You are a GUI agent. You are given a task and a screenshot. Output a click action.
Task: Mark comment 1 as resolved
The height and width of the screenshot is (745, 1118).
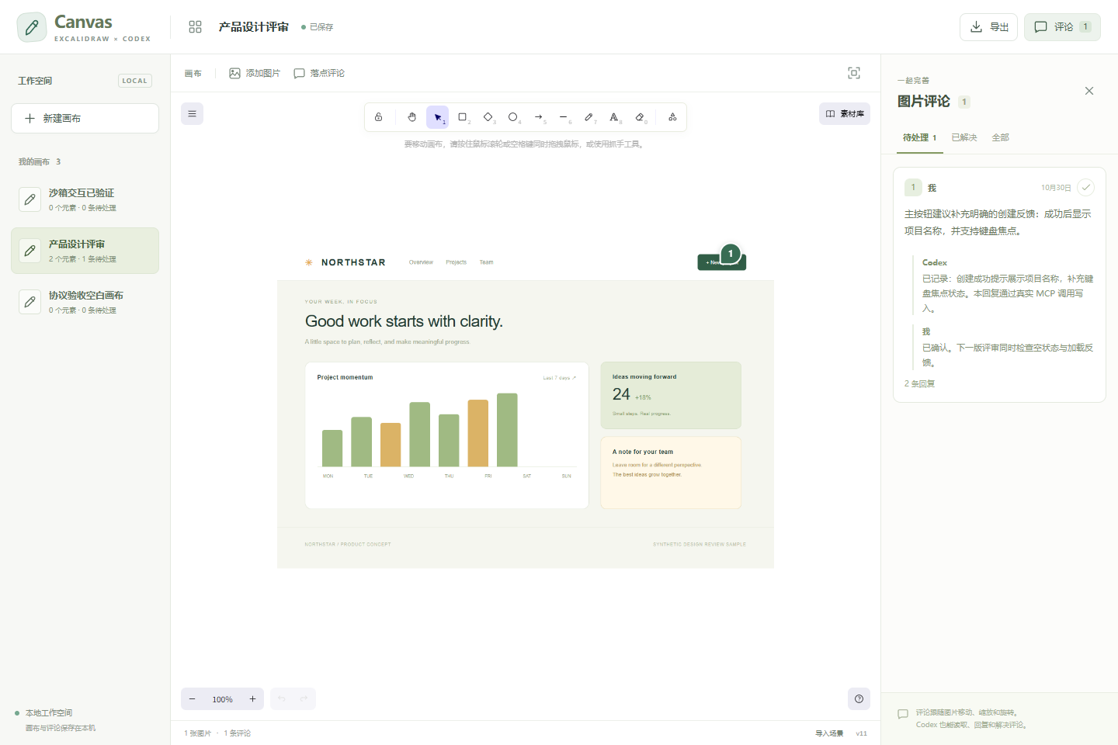pos(1085,188)
